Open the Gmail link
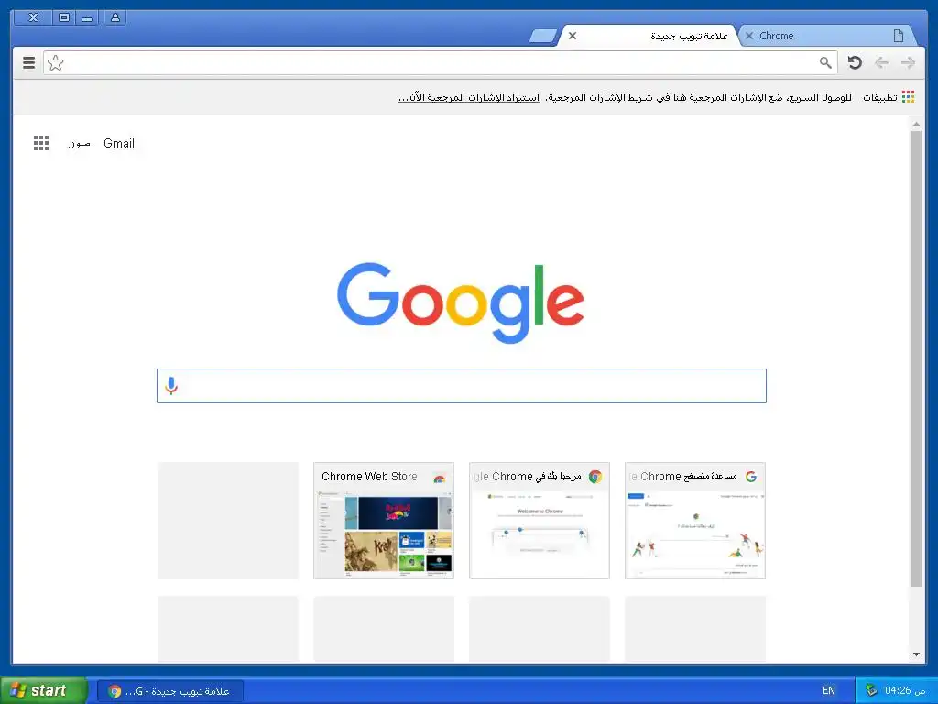The width and height of the screenshot is (938, 704). [119, 143]
